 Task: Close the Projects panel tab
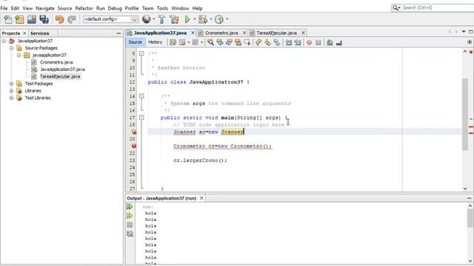[24, 33]
